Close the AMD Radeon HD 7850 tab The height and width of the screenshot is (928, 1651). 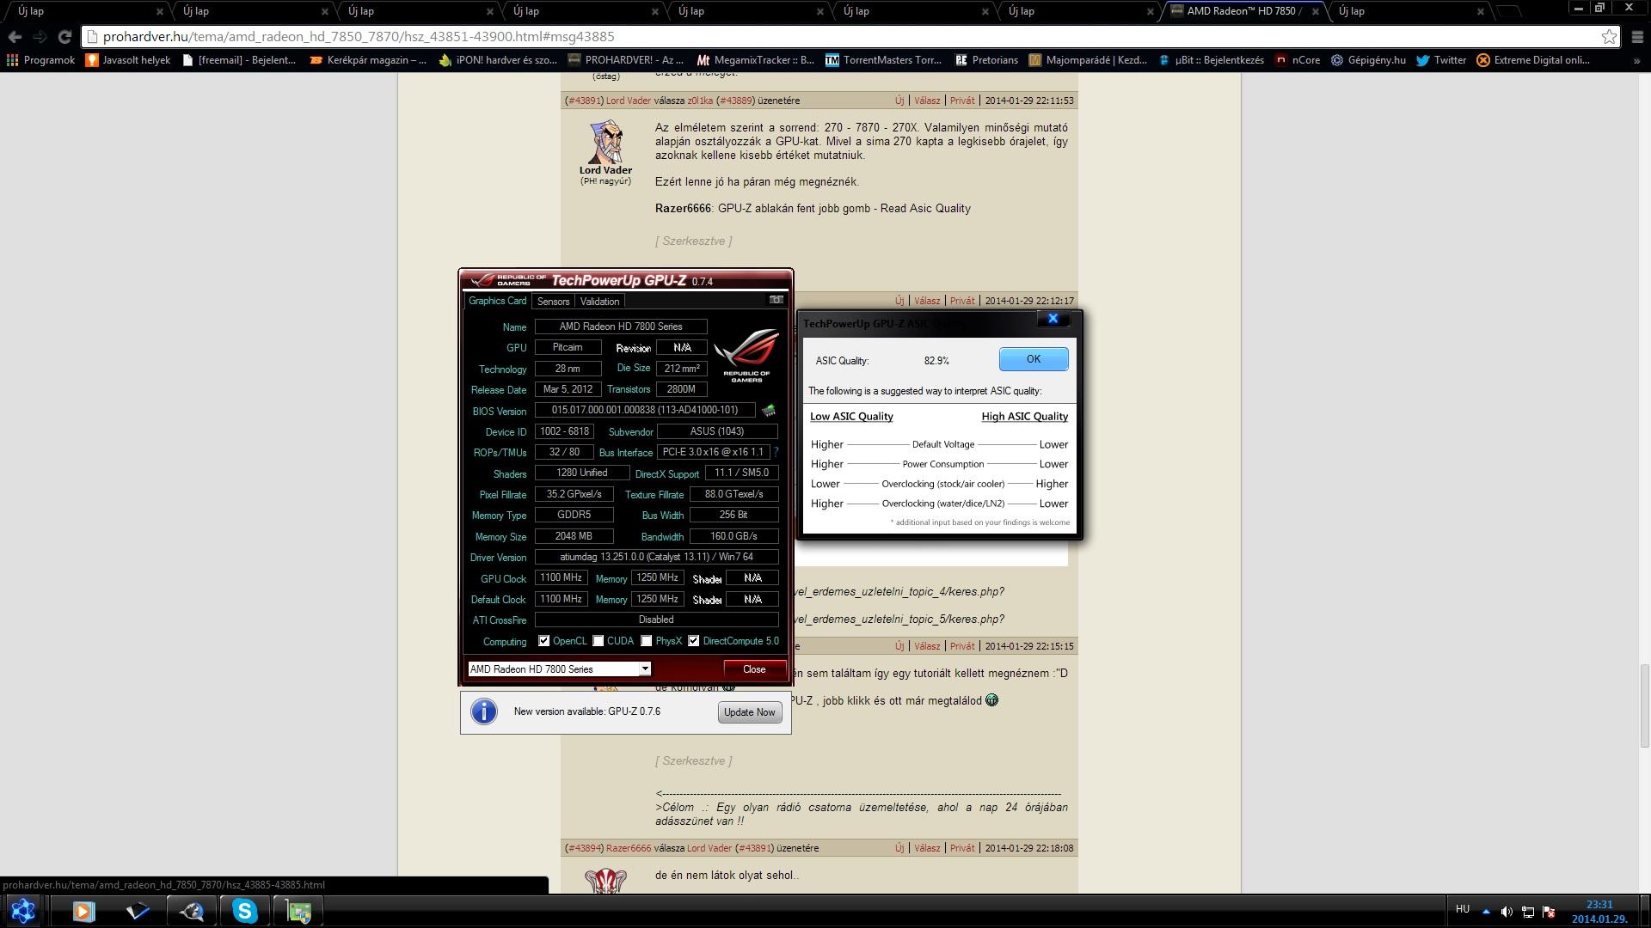(x=1315, y=12)
